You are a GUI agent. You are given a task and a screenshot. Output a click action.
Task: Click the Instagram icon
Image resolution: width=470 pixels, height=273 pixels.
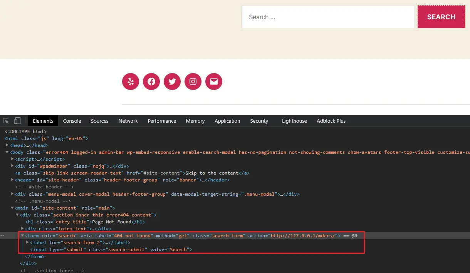[x=193, y=82]
